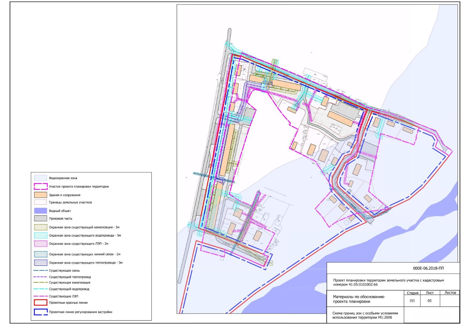The image size is (466, 329).
Task: Click the линий связи - 2м legend symbol
Action: point(40,254)
